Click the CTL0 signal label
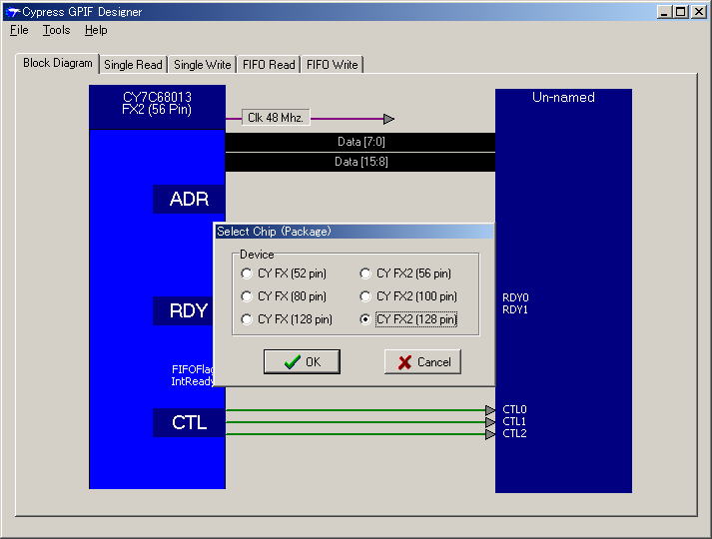712x539 pixels. (x=514, y=409)
